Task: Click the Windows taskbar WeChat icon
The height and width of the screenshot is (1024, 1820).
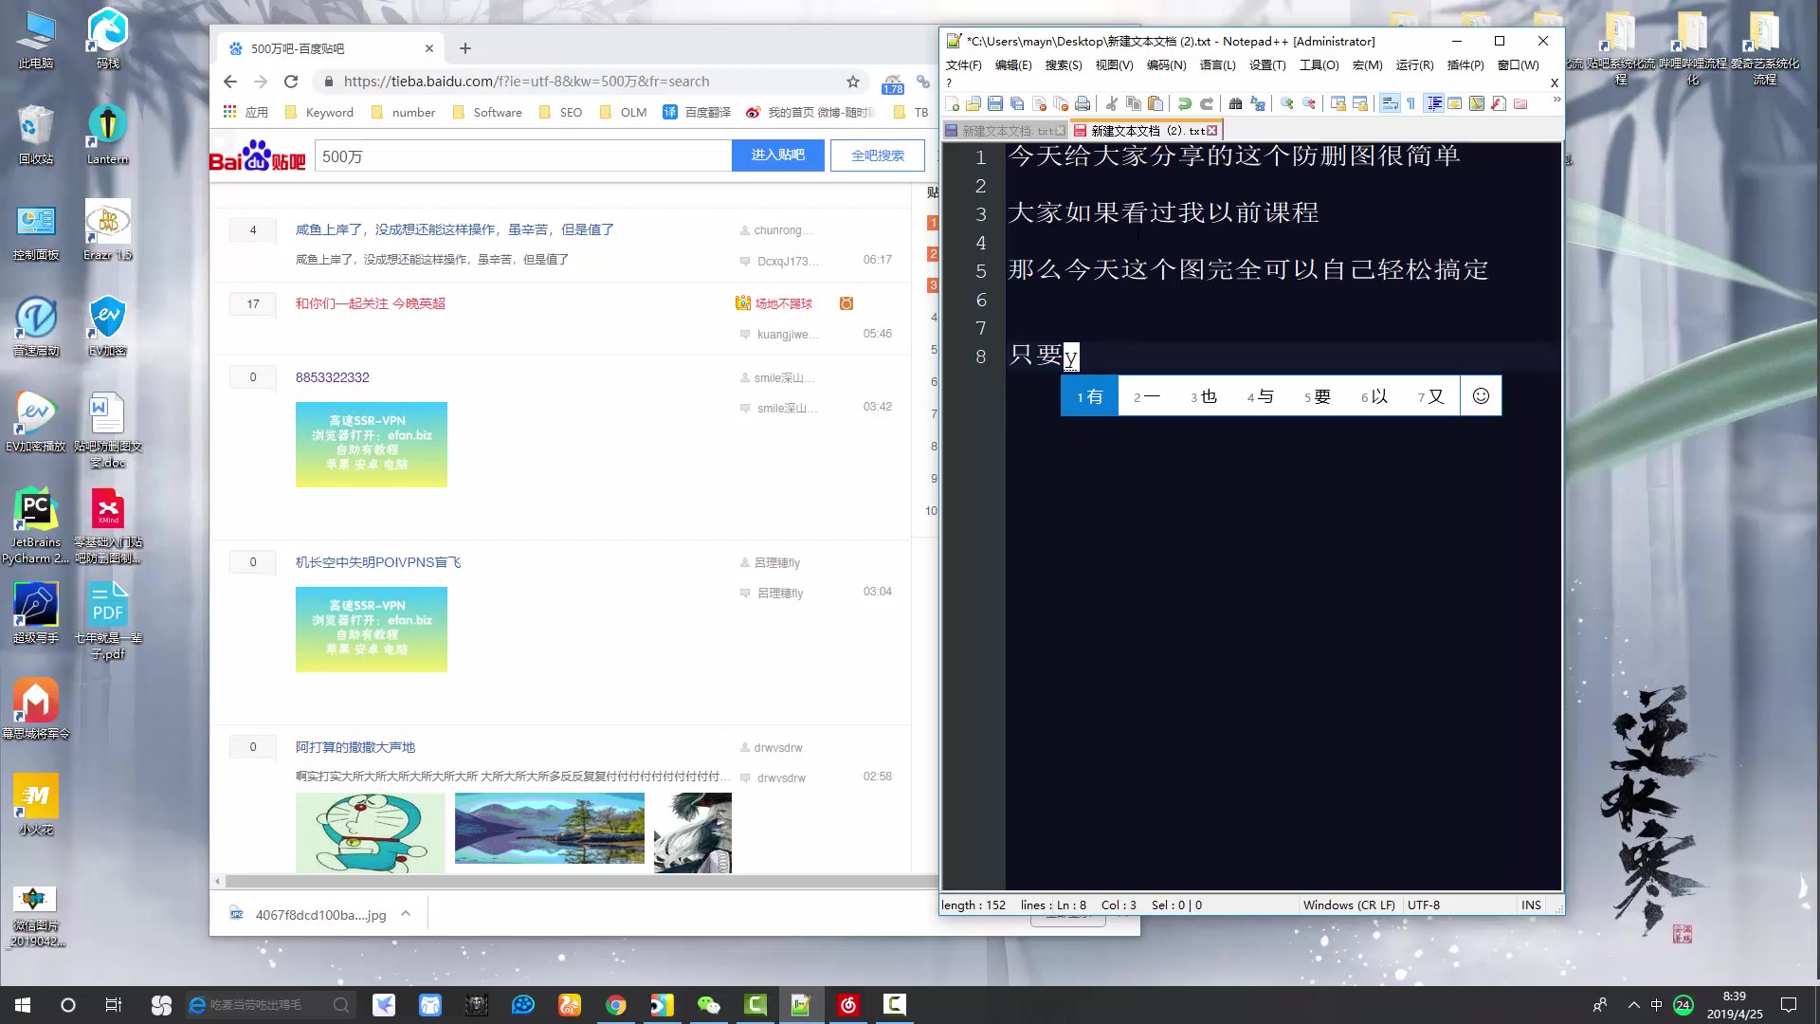Action: [709, 1004]
